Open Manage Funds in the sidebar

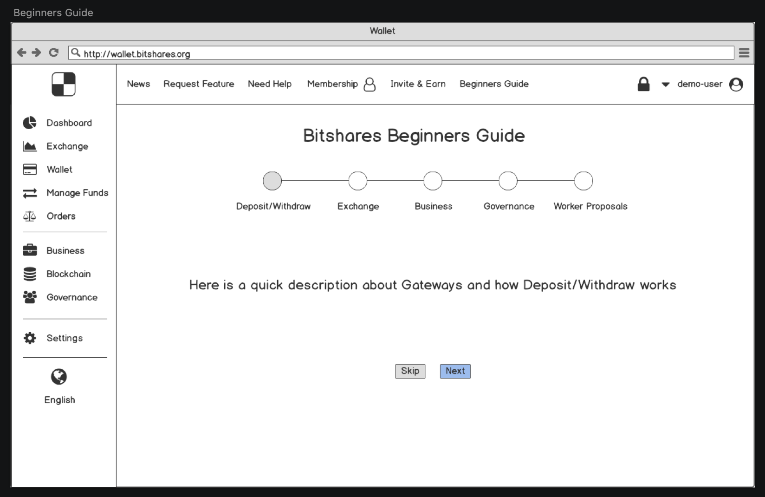coord(78,193)
